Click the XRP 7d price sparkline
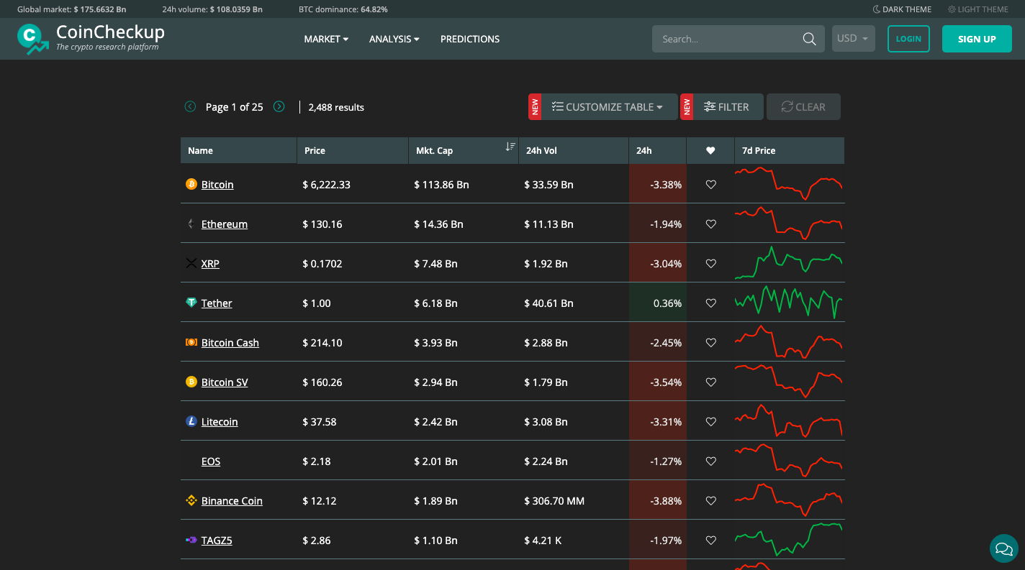This screenshot has width=1025, height=570. [x=788, y=263]
